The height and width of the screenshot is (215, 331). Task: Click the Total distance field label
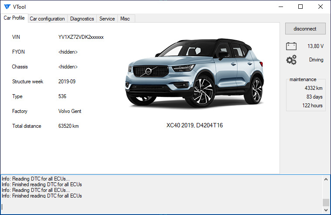27,126
